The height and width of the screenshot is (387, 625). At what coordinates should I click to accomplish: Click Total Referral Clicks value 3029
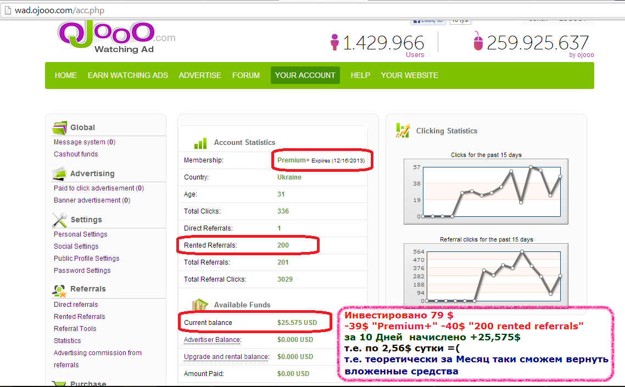coord(285,279)
